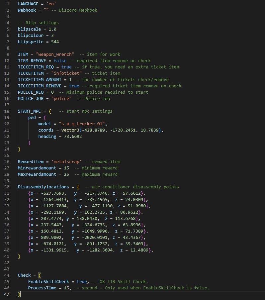Viewport: 265px width, 300px height.
Task: Click the Rewarditem variable
Action: pyautogui.click(x=31, y=162)
